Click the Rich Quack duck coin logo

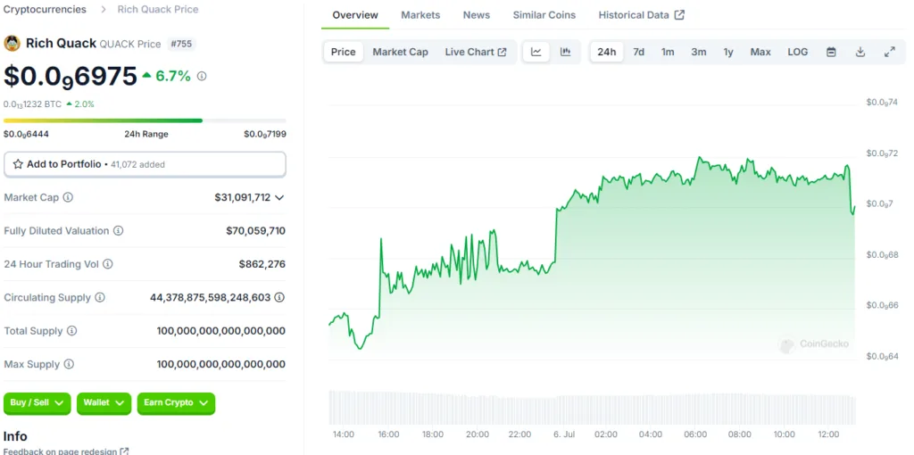click(x=12, y=43)
